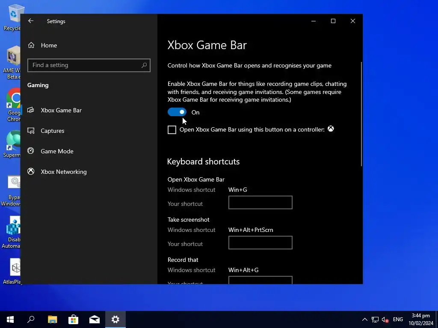Click the Gaming category heading
The image size is (438, 328).
tap(38, 85)
